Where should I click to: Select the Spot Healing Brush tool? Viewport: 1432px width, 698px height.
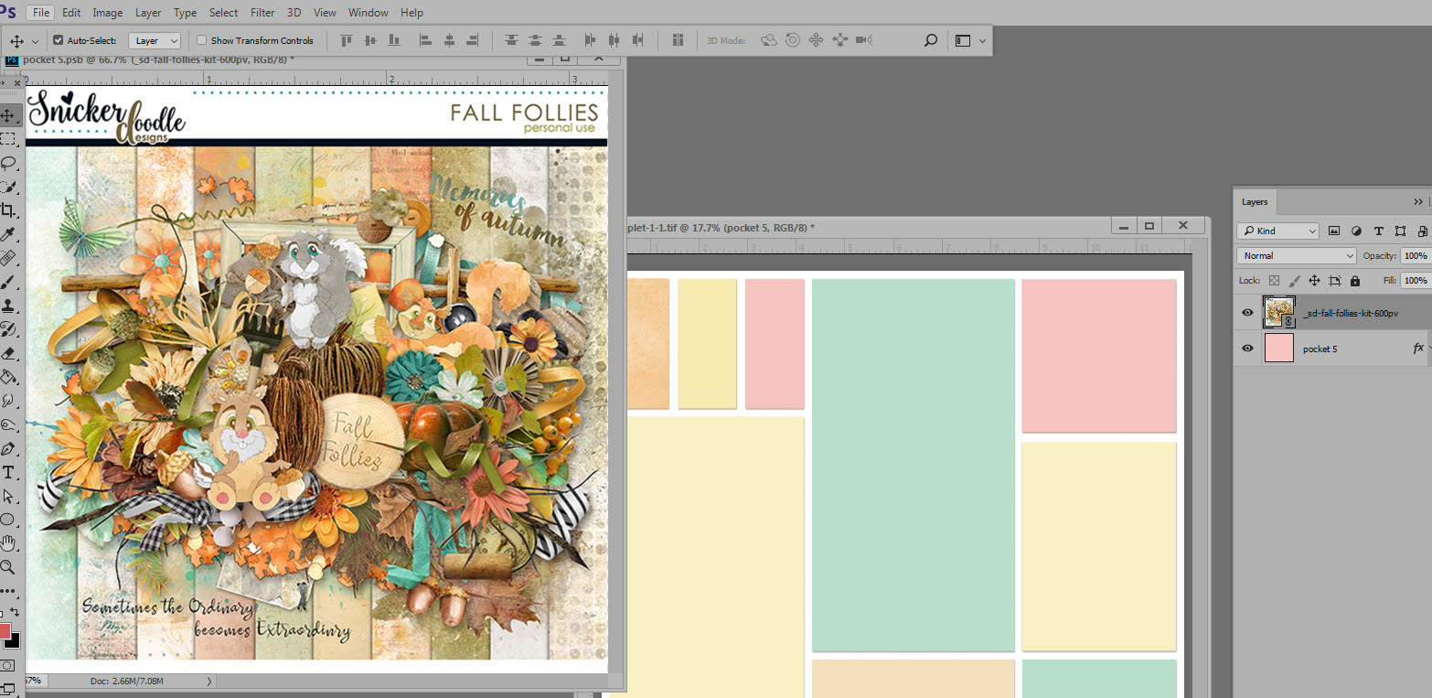click(x=8, y=258)
